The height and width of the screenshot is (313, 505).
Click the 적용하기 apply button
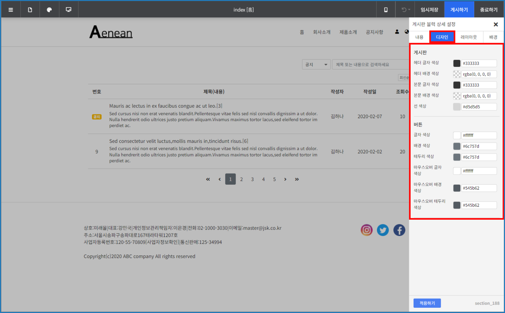tap(427, 303)
